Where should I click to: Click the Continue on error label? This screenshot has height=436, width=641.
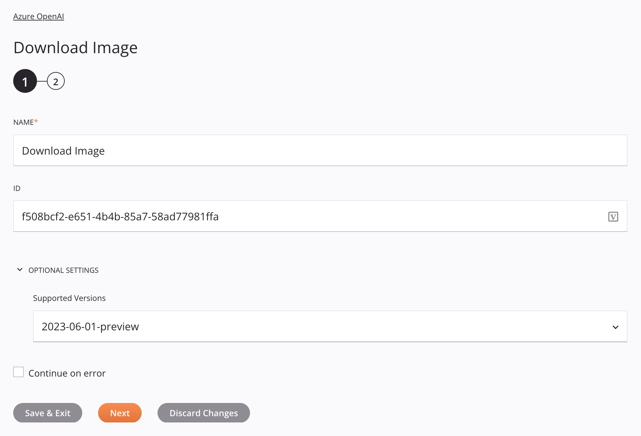[67, 373]
